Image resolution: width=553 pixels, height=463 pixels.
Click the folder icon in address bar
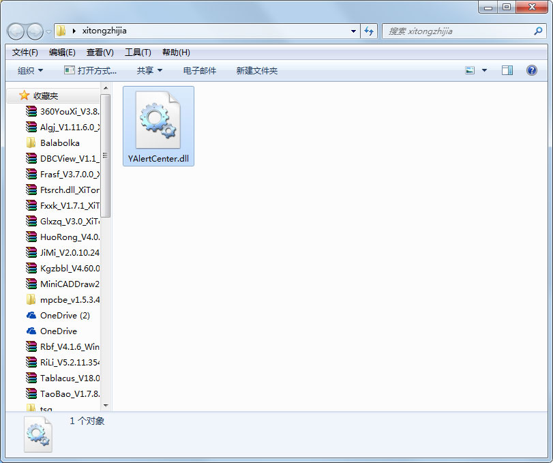coord(61,31)
